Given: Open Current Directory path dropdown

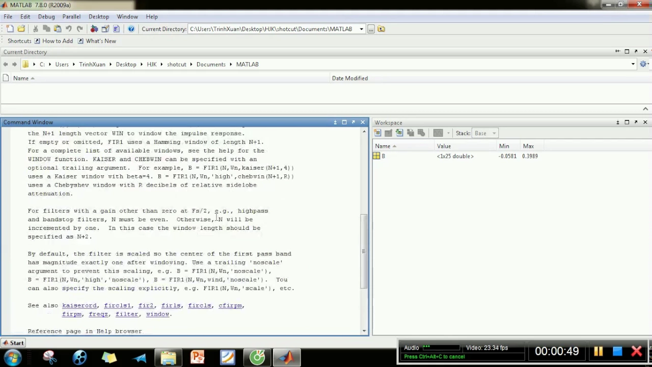Looking at the screenshot, I should (361, 29).
